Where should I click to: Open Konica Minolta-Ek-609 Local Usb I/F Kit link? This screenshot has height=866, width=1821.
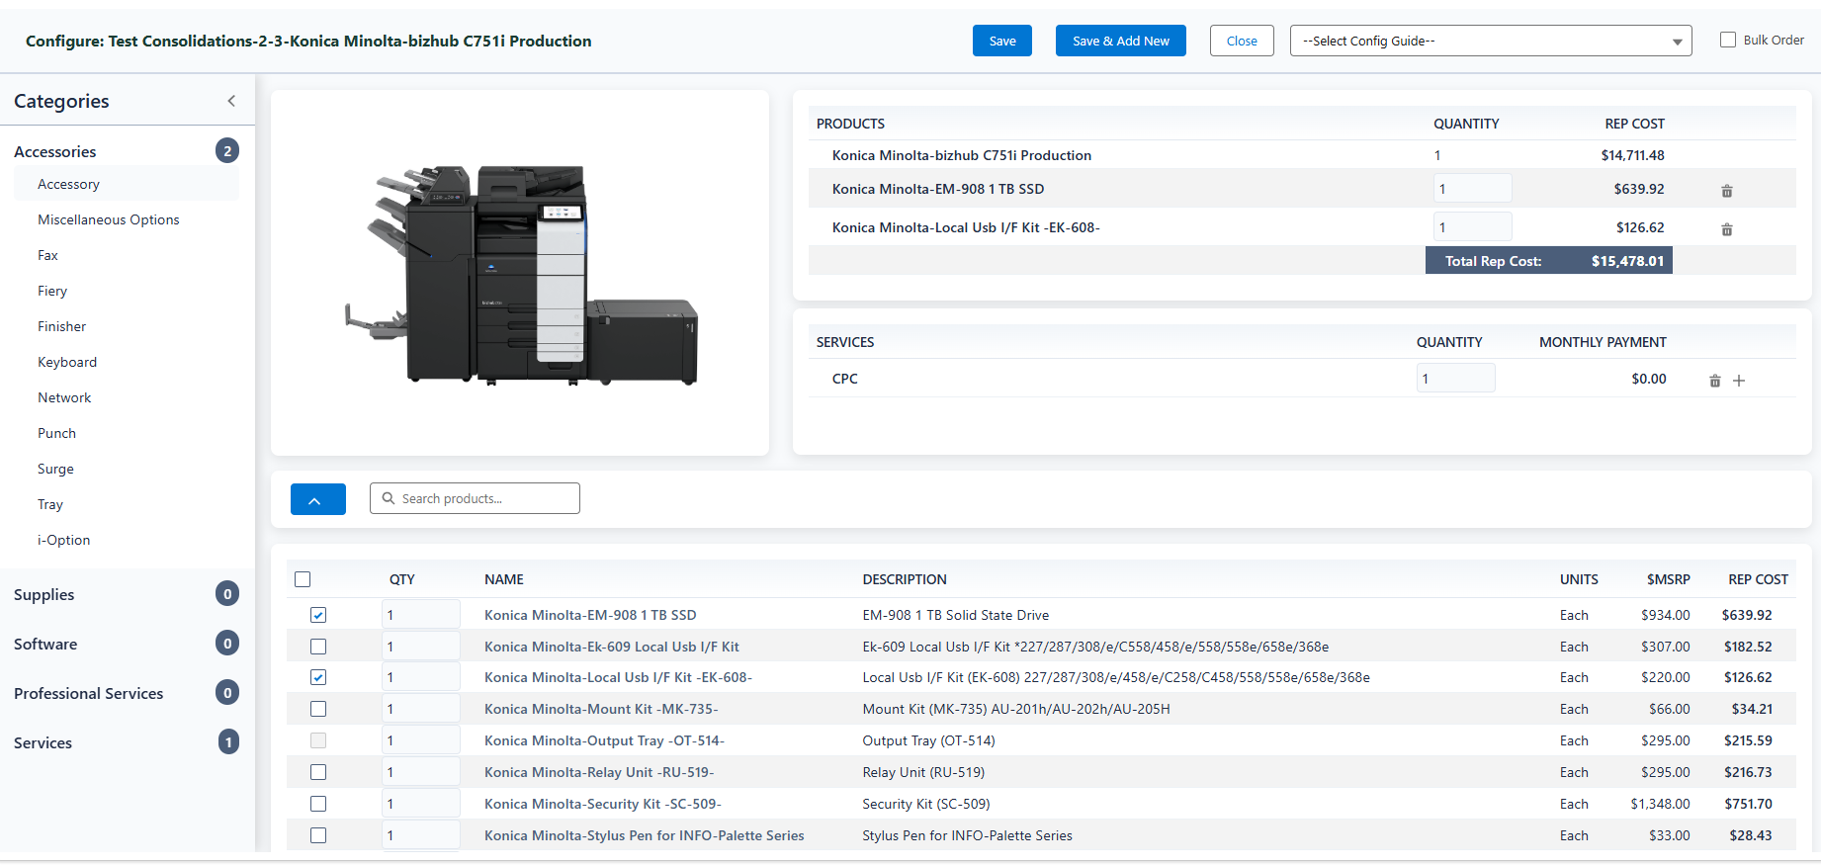612,647
